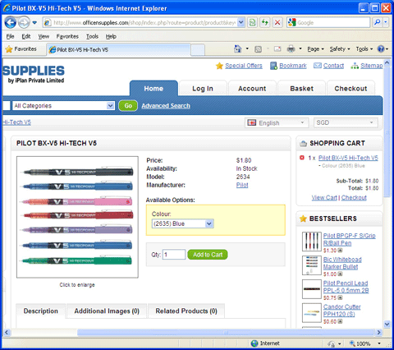Expand the All Categories dropdown
This screenshot has width=394, height=350.
click(63, 106)
